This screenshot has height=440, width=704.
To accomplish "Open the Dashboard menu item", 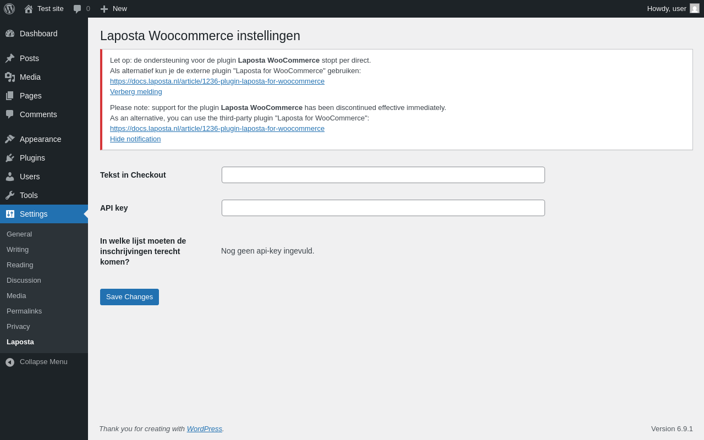I will pos(44,34).
